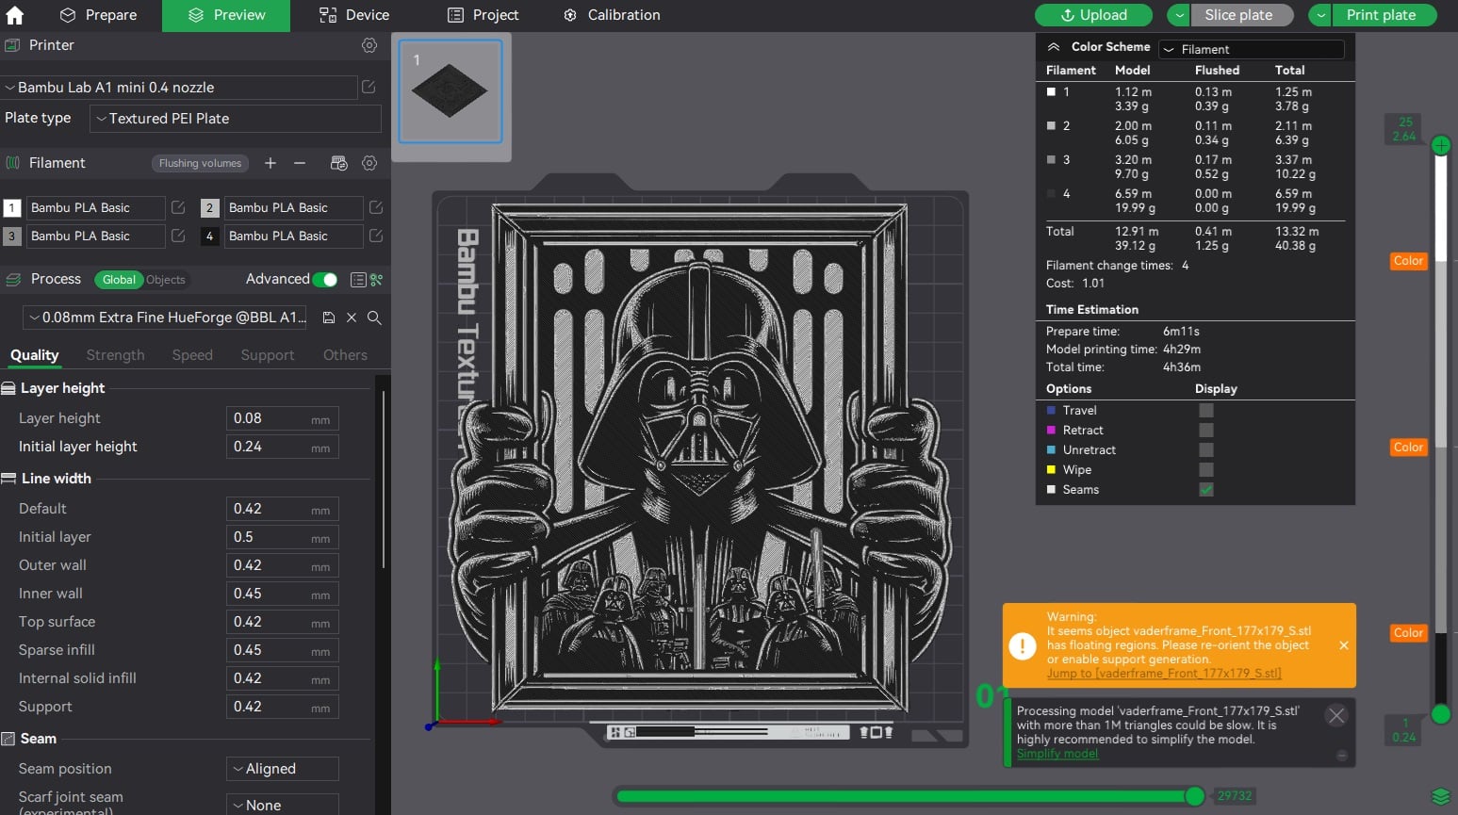Go to the Home screen icon
This screenshot has width=1458, height=815.
click(x=14, y=15)
